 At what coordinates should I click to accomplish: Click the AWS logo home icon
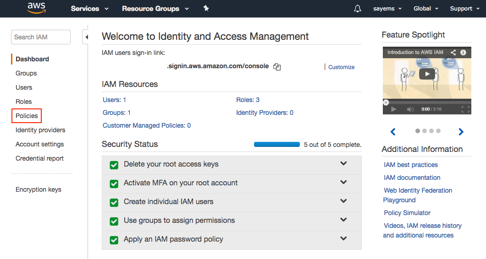pos(37,8)
